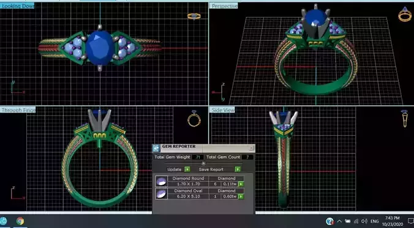Click the 'Update' label

(x=175, y=169)
